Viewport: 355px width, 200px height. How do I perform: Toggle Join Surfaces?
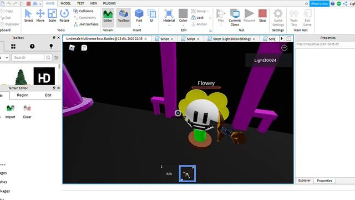point(86,24)
